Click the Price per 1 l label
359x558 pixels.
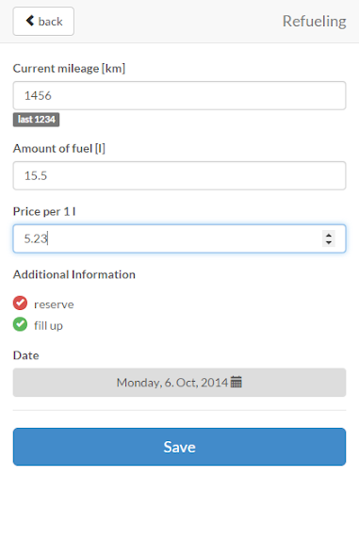tap(44, 211)
